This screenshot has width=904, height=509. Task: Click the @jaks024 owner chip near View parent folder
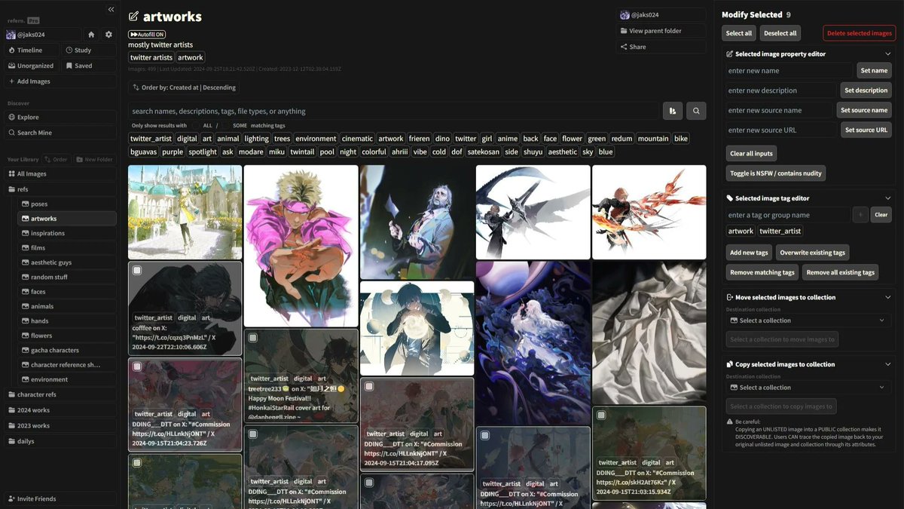(x=660, y=15)
